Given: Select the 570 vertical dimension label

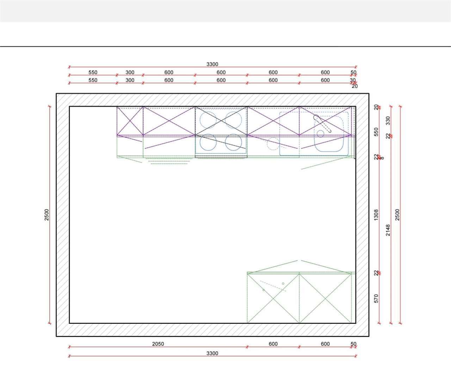Looking at the screenshot, I should (376, 299).
